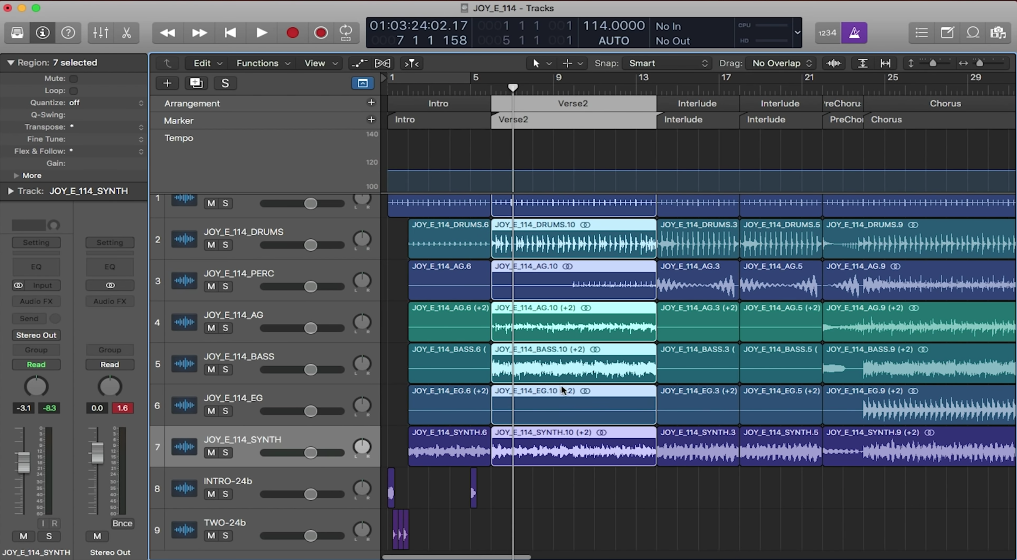The height and width of the screenshot is (560, 1017).
Task: Toggle loop checkbox for selected region
Action: pyautogui.click(x=73, y=89)
